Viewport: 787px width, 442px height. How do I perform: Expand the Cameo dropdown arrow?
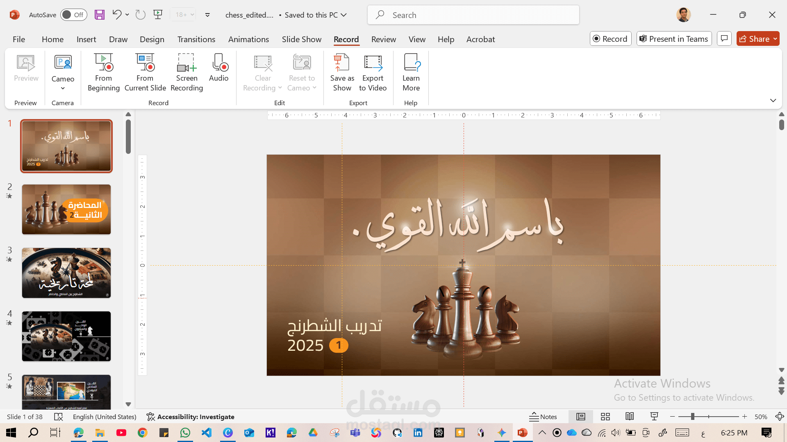tap(63, 88)
